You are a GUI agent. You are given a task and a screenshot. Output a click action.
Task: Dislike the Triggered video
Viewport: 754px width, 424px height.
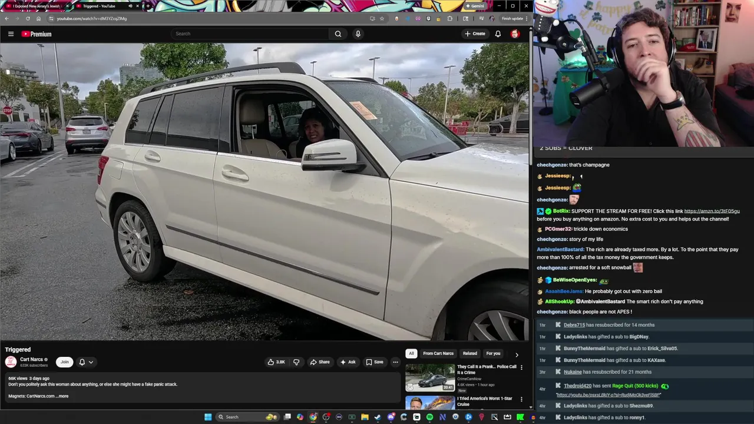coord(296,362)
